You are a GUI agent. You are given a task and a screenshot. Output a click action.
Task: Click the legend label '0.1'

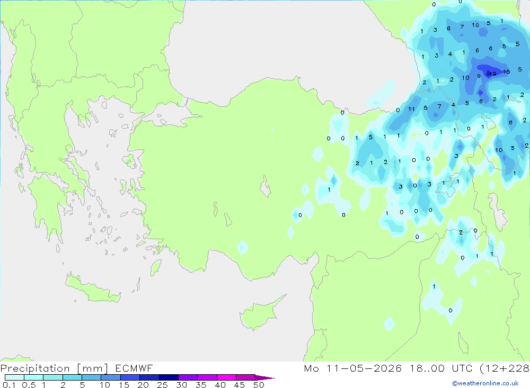click(9, 385)
